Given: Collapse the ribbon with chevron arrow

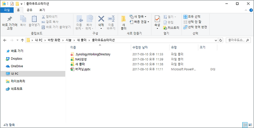Looking at the screenshot, I should tap(246, 10).
